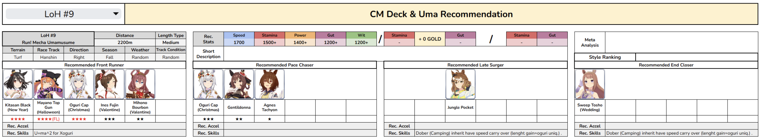Click Kitasan Black (New Year) portrait
The height and width of the screenshot is (140, 762).
click(x=18, y=84)
